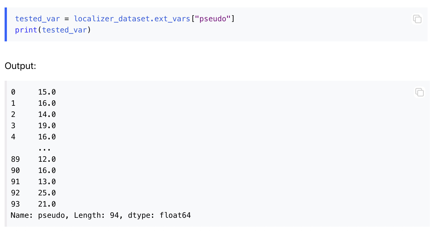
Task: Click the blue left bar of the code block
Action: [6, 24]
